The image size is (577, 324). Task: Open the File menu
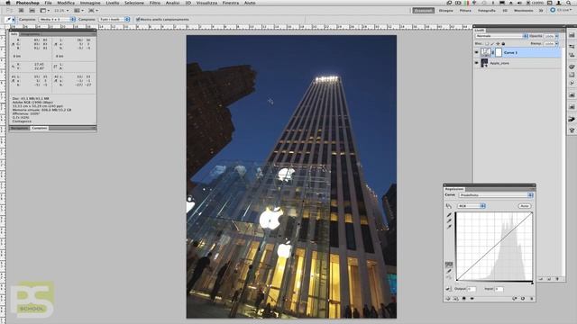(48, 3)
